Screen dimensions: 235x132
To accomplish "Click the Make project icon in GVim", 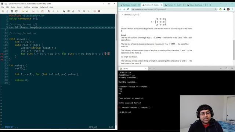I will pyautogui.click(x=79, y=11).
